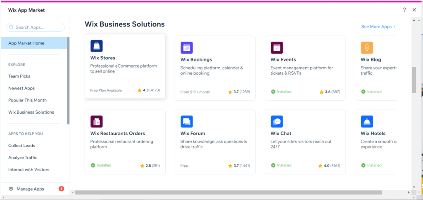The height and width of the screenshot is (200, 423).
Task: Click the Wix Restaurants Orders icon
Action: coord(97,122)
